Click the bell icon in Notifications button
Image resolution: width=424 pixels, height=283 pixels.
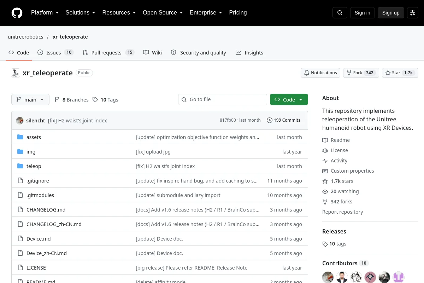click(307, 73)
